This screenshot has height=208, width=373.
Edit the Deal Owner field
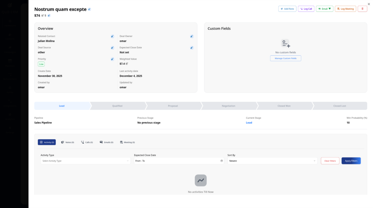click(192, 36)
